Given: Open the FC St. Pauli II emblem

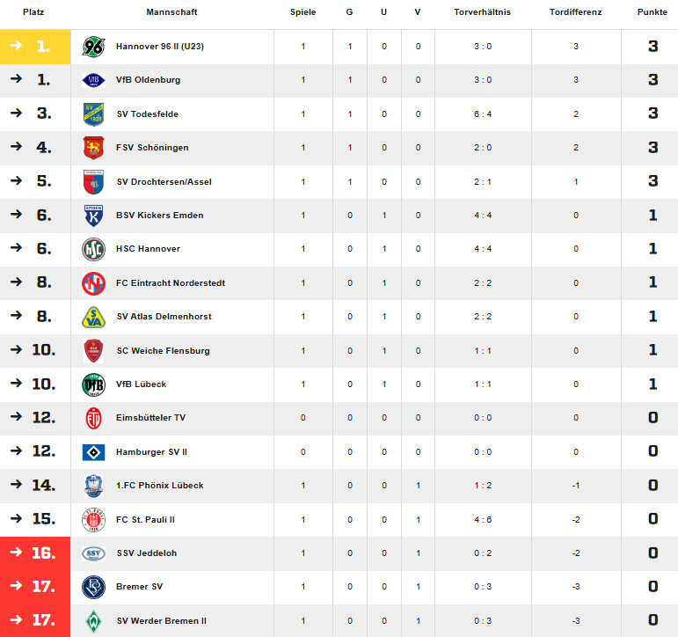Looking at the screenshot, I should point(93,520).
